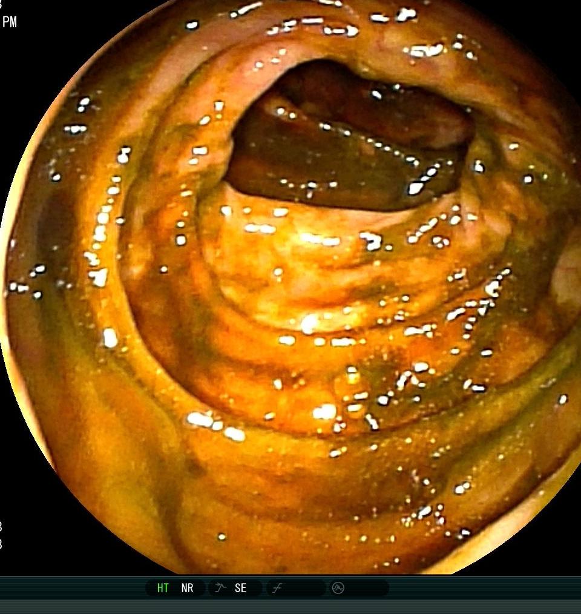Click the SE structure enhancement label
581x614 pixels.
pos(240,588)
